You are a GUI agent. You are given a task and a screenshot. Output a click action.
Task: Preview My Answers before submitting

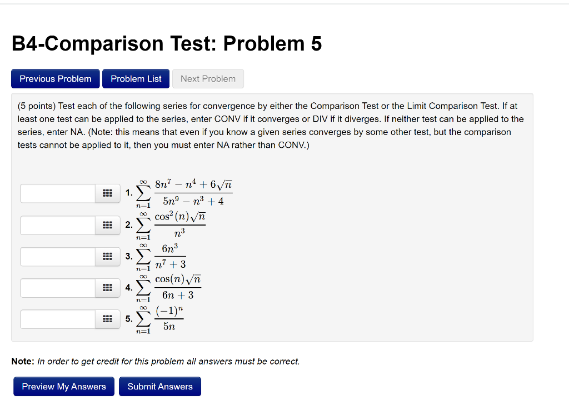[x=63, y=386]
